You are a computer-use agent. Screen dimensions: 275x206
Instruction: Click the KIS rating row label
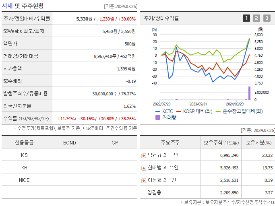(24, 155)
